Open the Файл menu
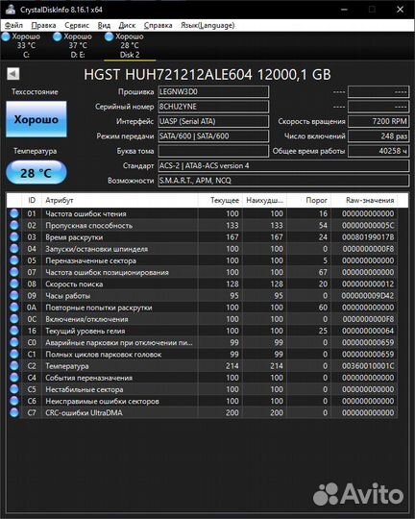This screenshot has width=415, height=519. point(13,26)
